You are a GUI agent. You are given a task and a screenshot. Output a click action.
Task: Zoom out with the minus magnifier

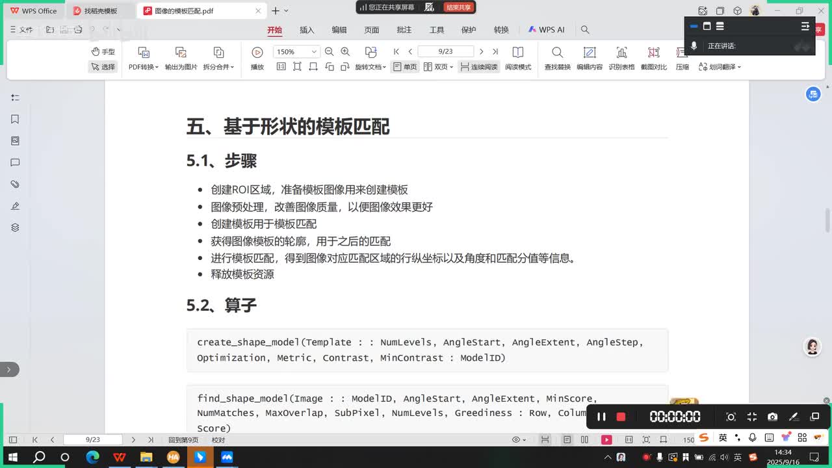click(x=329, y=51)
